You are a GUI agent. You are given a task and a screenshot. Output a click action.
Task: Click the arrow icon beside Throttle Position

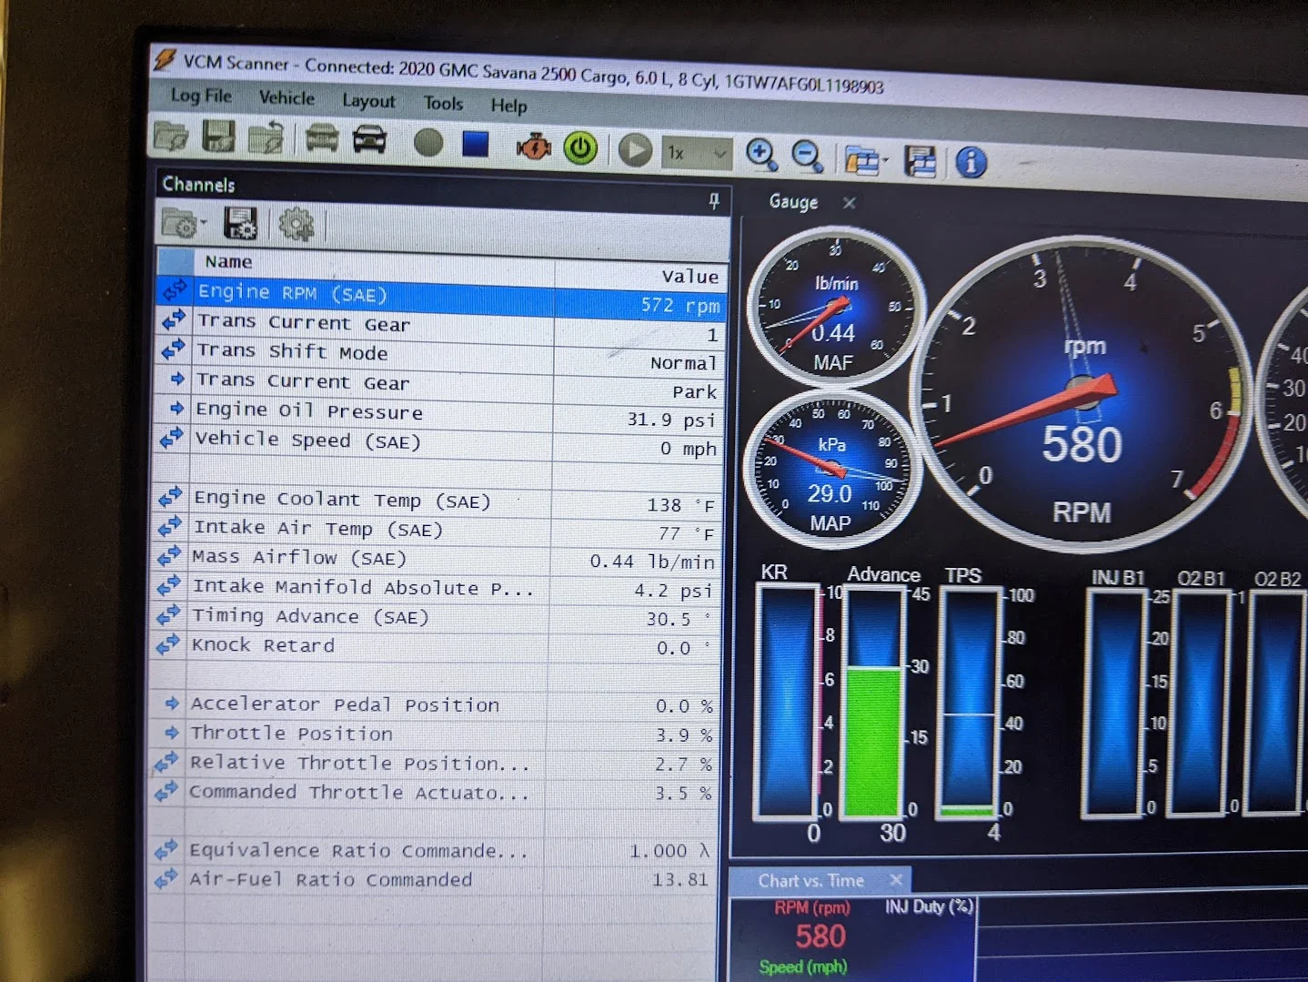tap(172, 733)
